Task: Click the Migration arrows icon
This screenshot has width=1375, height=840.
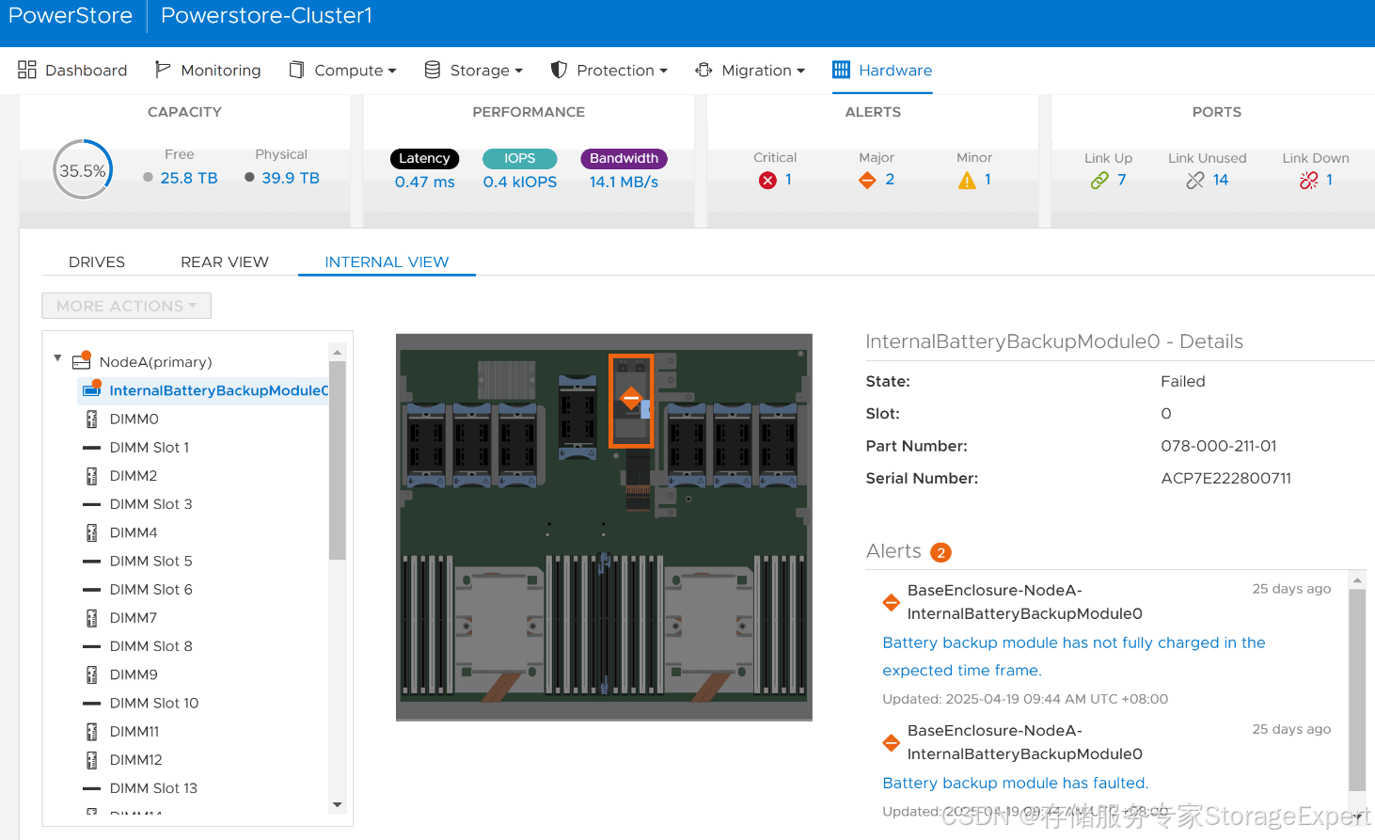Action: coord(703,70)
